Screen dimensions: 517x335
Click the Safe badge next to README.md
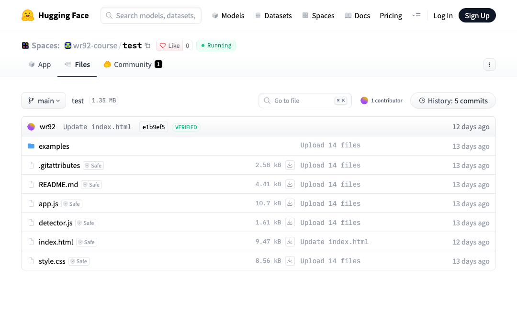point(91,185)
